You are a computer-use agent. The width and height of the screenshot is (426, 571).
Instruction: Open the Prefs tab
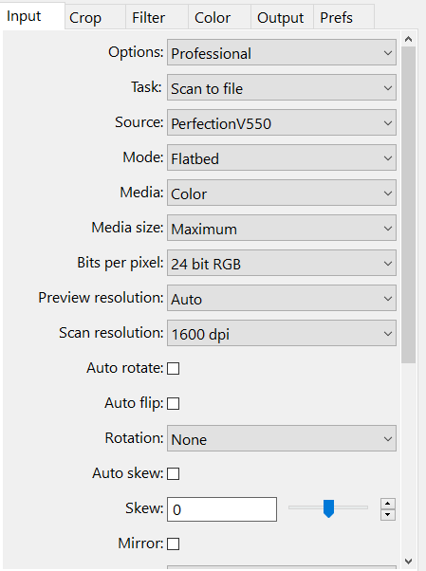point(343,17)
